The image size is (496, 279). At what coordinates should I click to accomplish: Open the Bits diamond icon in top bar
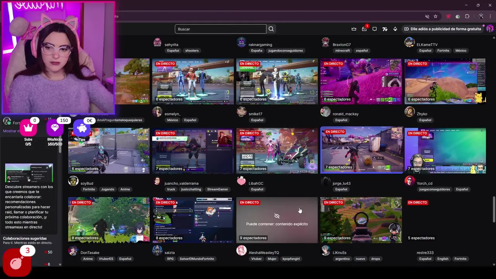coord(395,29)
